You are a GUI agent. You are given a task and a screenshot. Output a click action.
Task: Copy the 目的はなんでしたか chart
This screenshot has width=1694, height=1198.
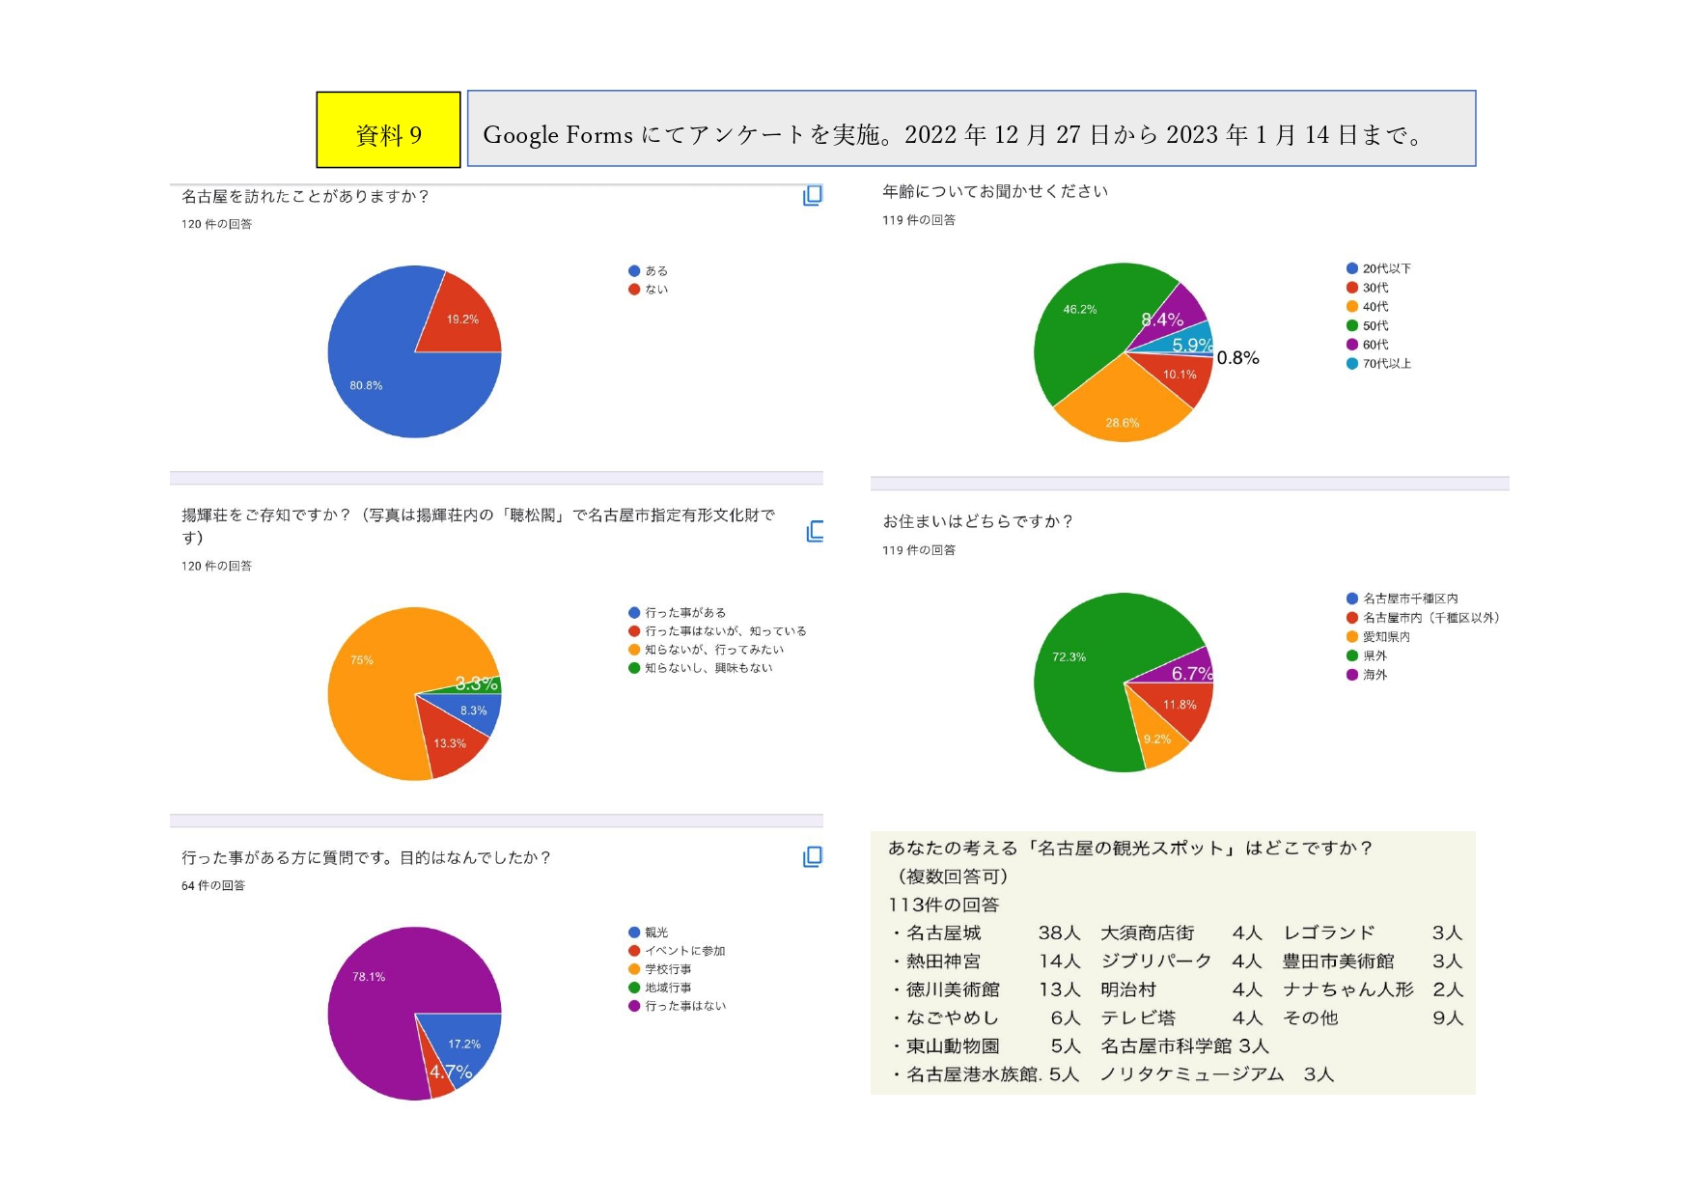pos(813,857)
